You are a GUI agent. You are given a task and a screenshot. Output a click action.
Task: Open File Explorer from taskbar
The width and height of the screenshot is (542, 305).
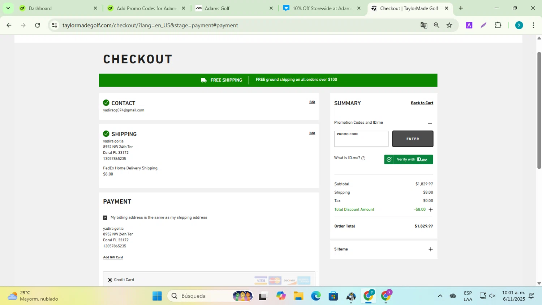click(x=298, y=296)
